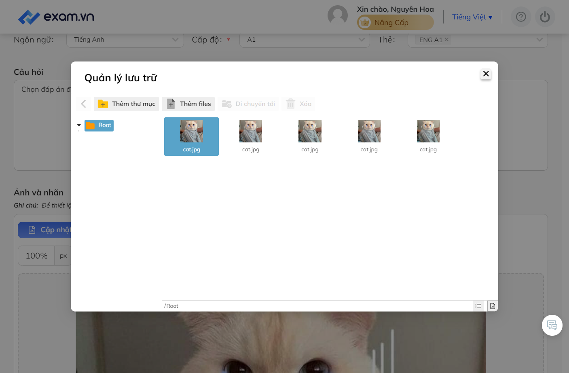Expand the Thẻ tags dropdown arrow
This screenshot has height=373, width=569.
click(x=539, y=40)
